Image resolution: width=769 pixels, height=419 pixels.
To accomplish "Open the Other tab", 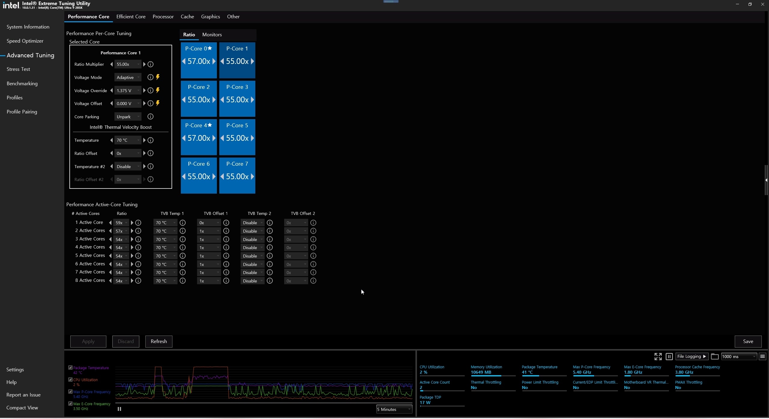I will [x=233, y=17].
